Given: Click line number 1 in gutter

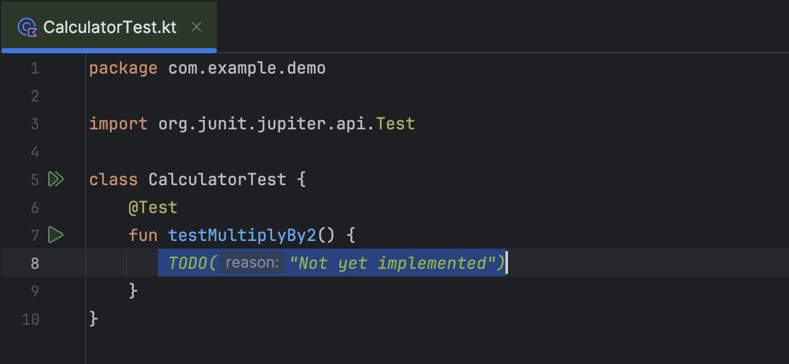Looking at the screenshot, I should click(34, 68).
